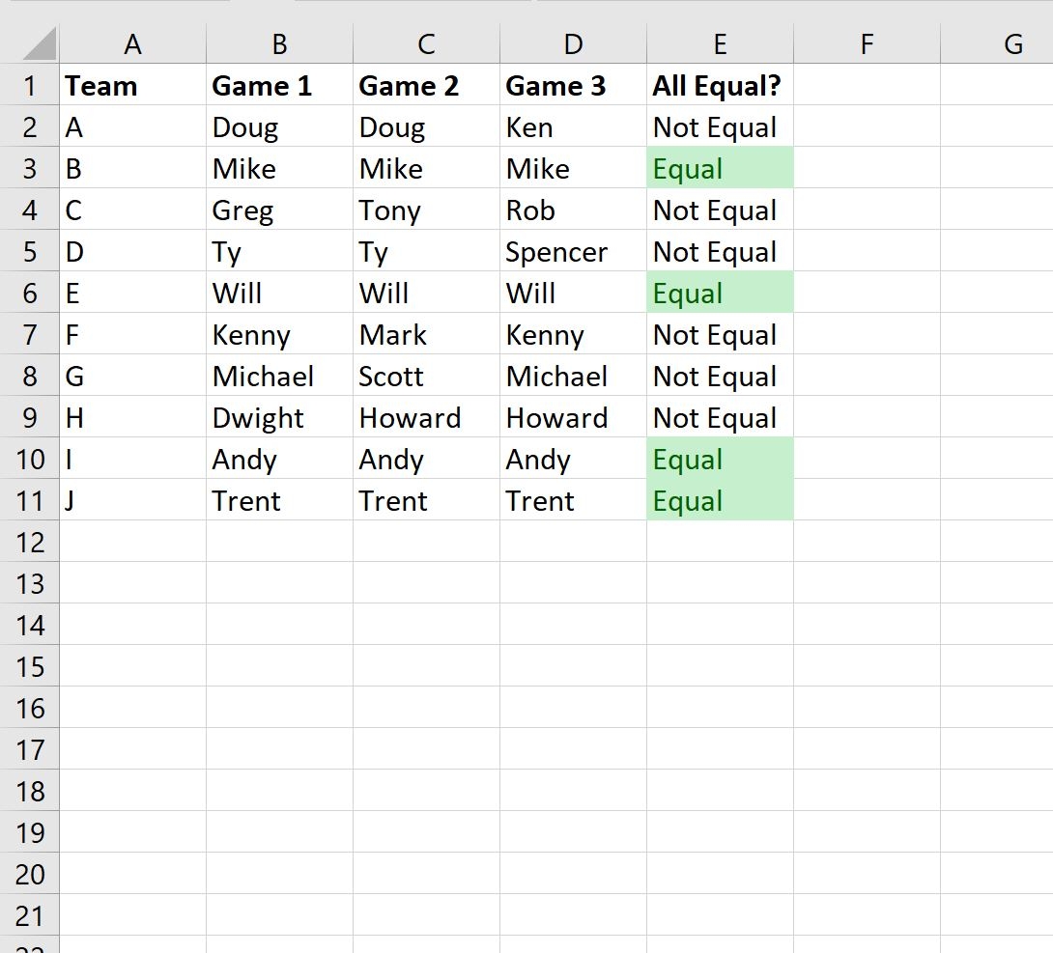Image resolution: width=1053 pixels, height=953 pixels.
Task: Select the cell containing Spencer
Action: 573,251
